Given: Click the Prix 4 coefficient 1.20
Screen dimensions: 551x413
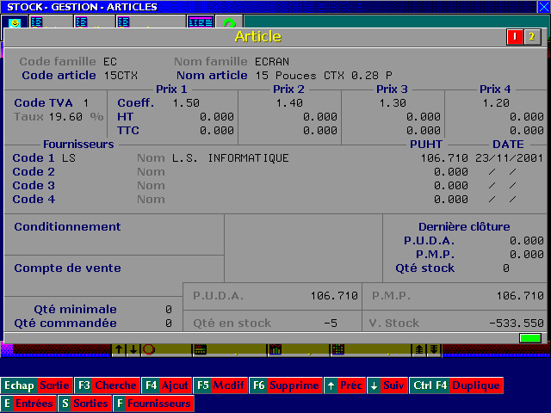Looking at the screenshot, I should click(x=496, y=103).
